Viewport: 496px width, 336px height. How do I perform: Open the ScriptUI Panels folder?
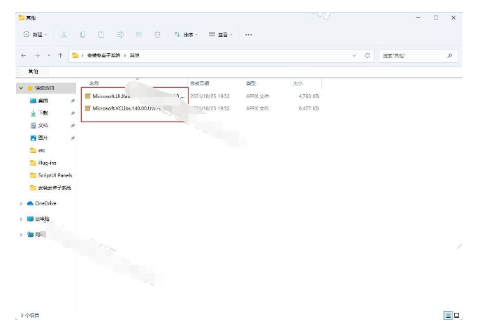[50, 175]
